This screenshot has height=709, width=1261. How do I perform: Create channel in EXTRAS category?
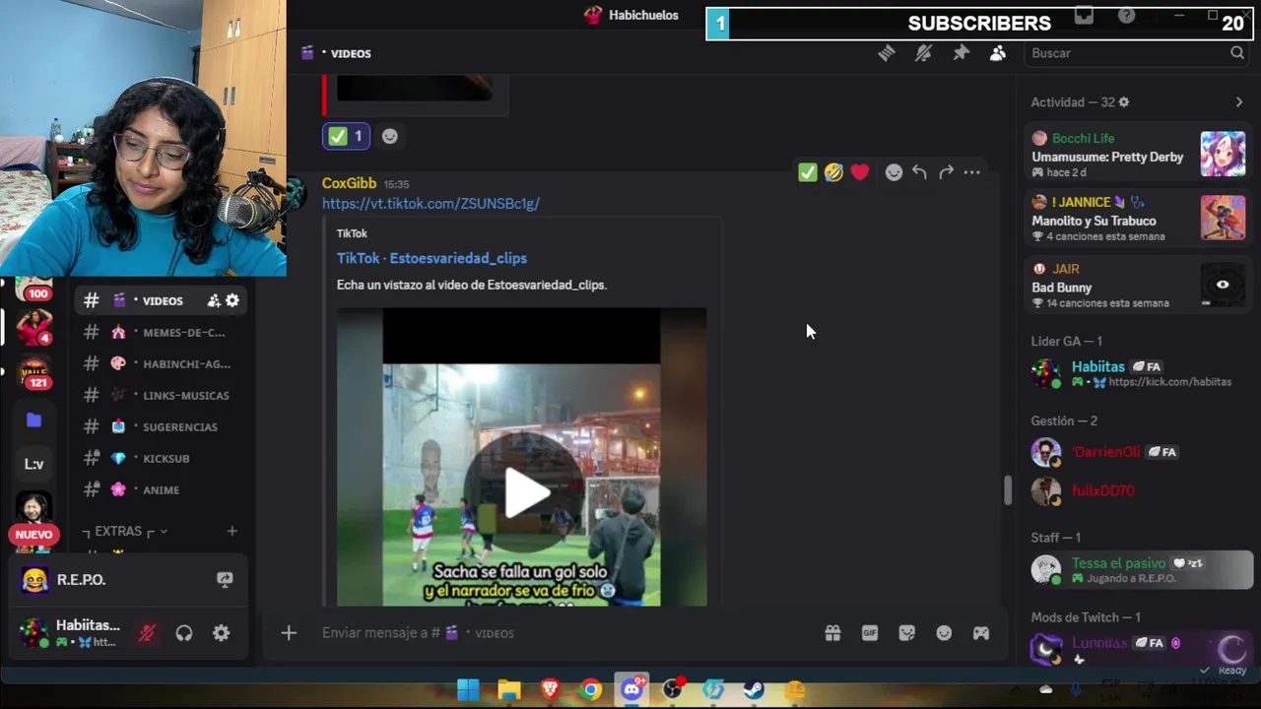coord(232,531)
